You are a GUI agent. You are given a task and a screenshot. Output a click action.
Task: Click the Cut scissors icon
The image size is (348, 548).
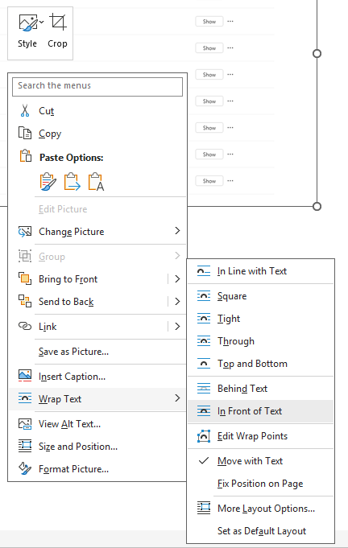tap(25, 110)
